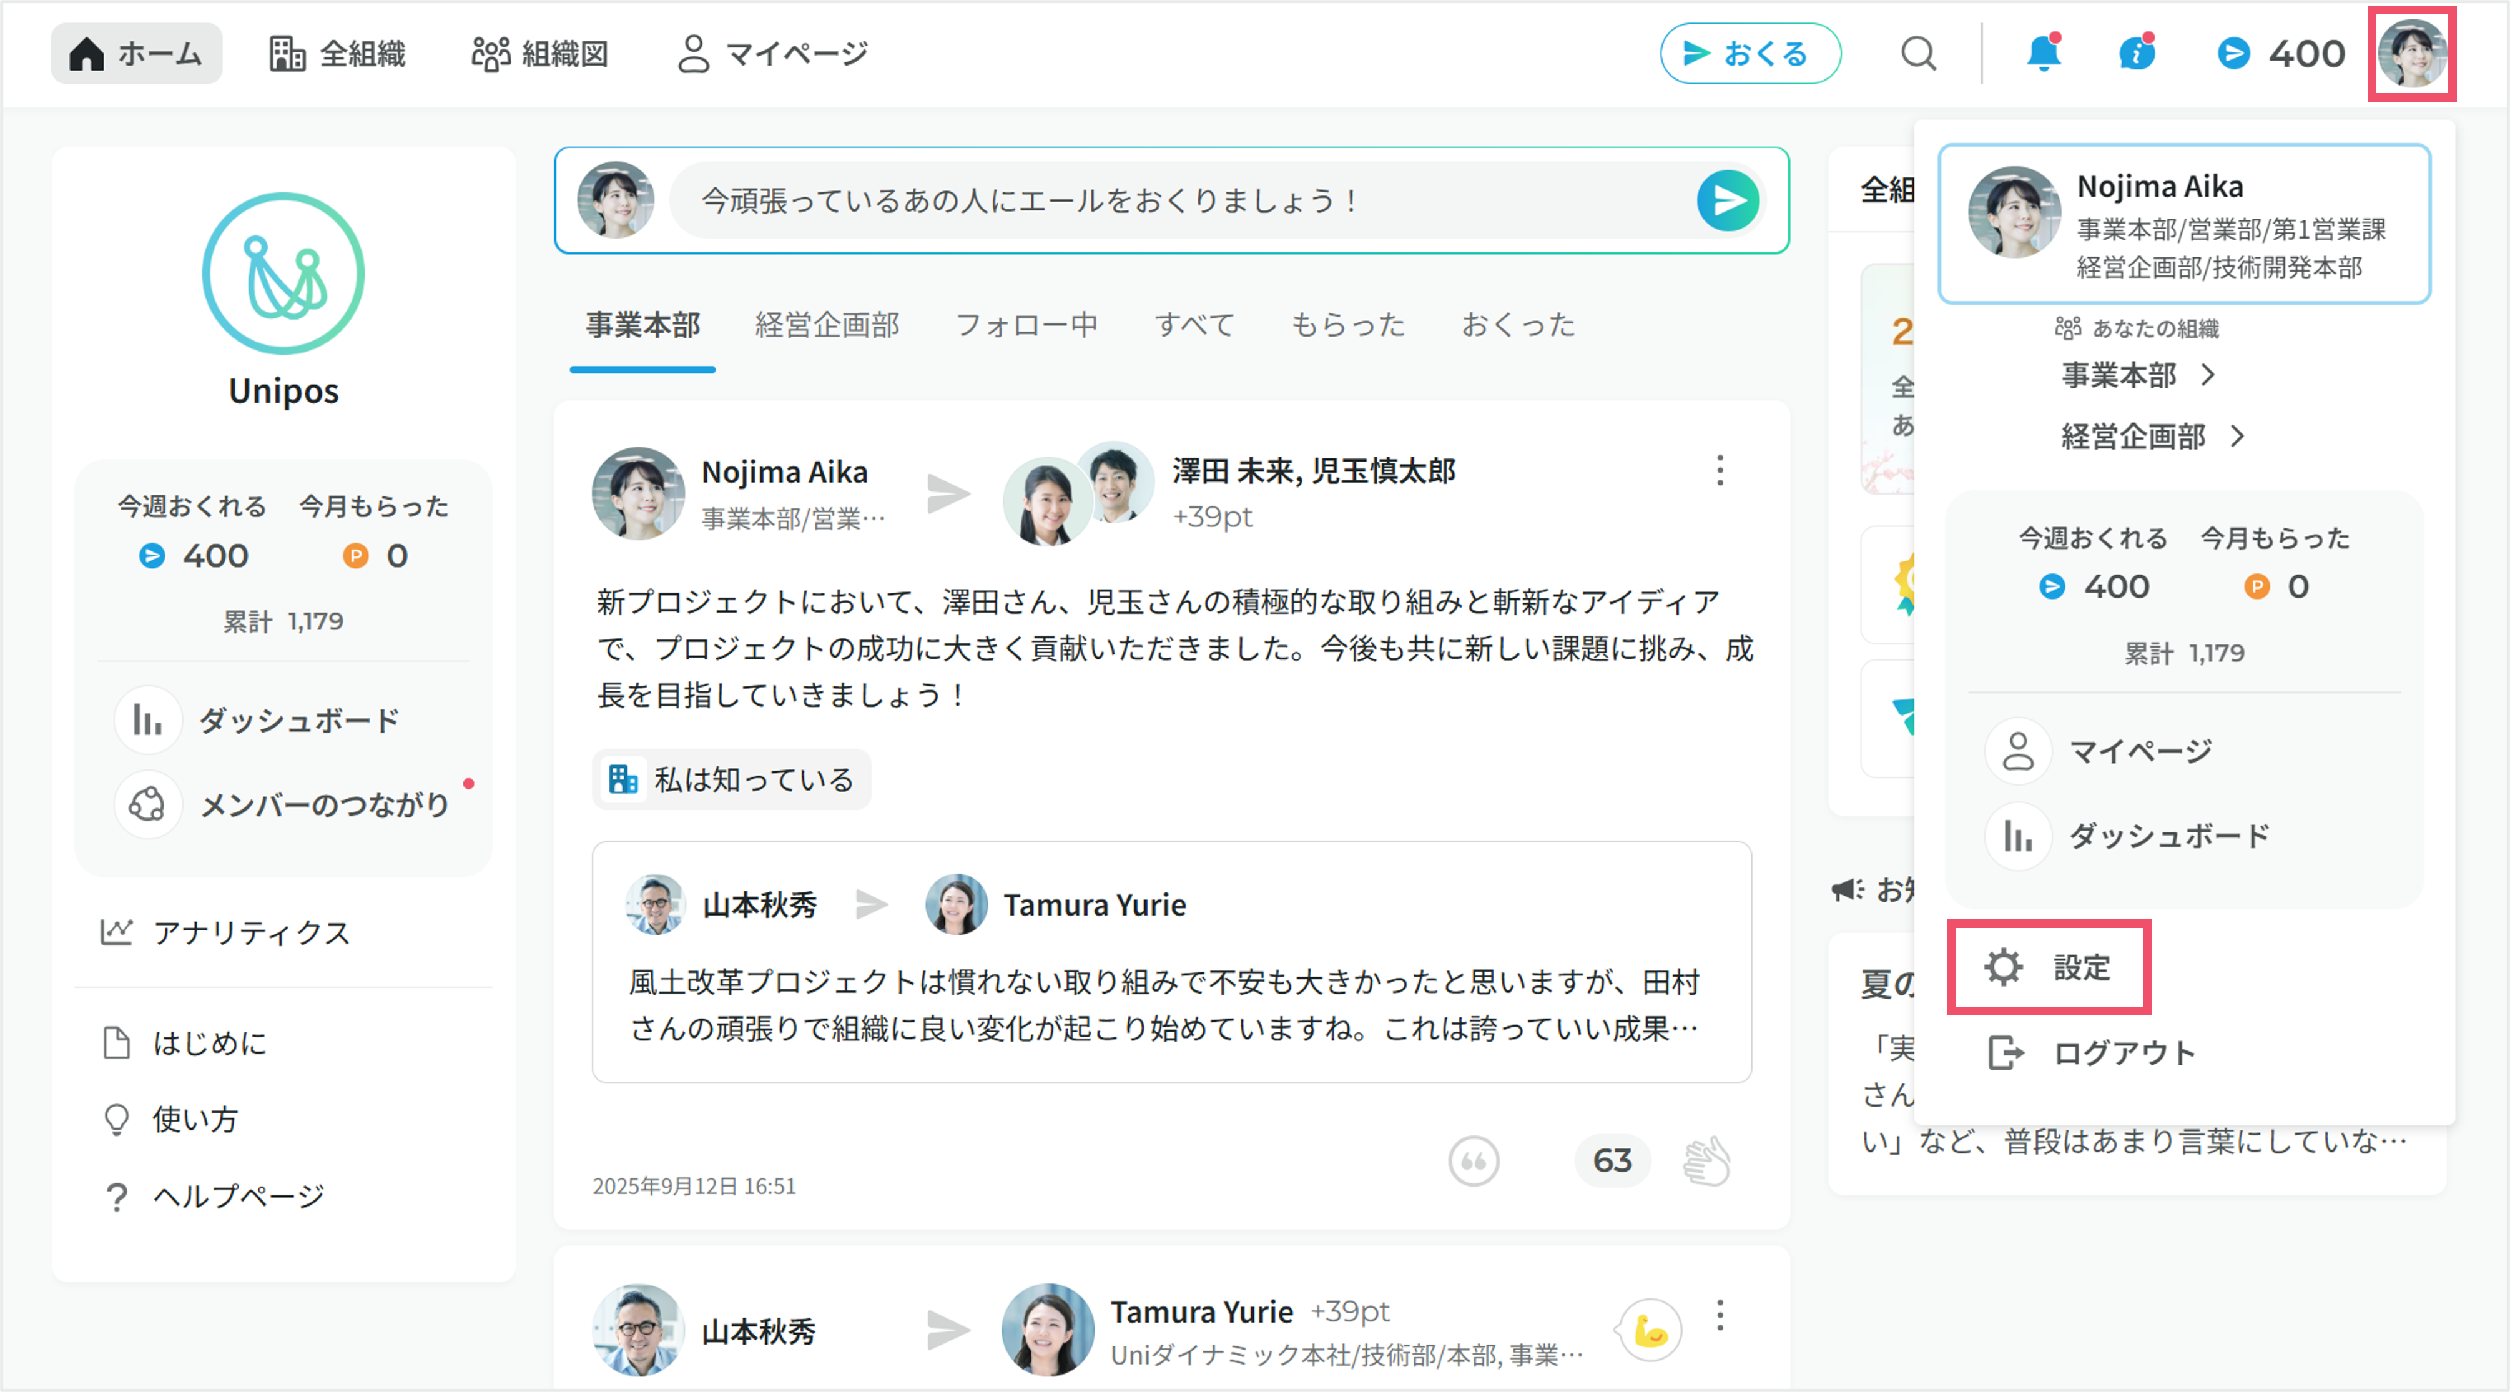The height and width of the screenshot is (1392, 2510).
Task: Click the timestamp 2025年9月12日 16:51
Action: click(x=694, y=1187)
